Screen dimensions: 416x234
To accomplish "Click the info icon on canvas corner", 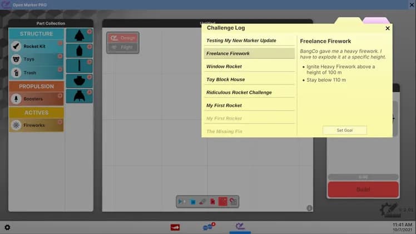I will pyautogui.click(x=309, y=208).
